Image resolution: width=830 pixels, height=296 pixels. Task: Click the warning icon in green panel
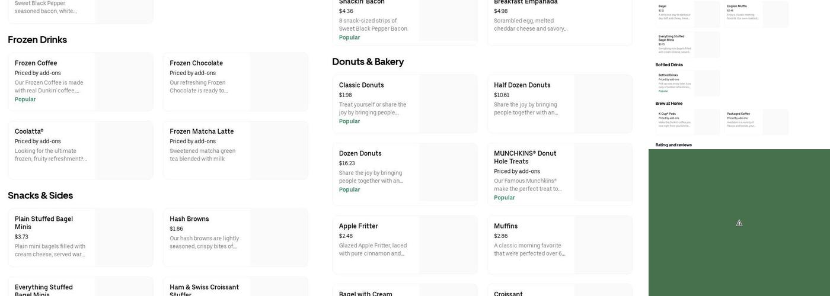click(x=739, y=223)
